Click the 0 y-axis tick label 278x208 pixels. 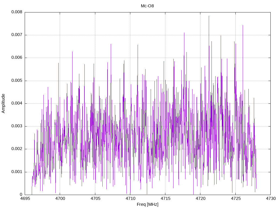point(21,194)
